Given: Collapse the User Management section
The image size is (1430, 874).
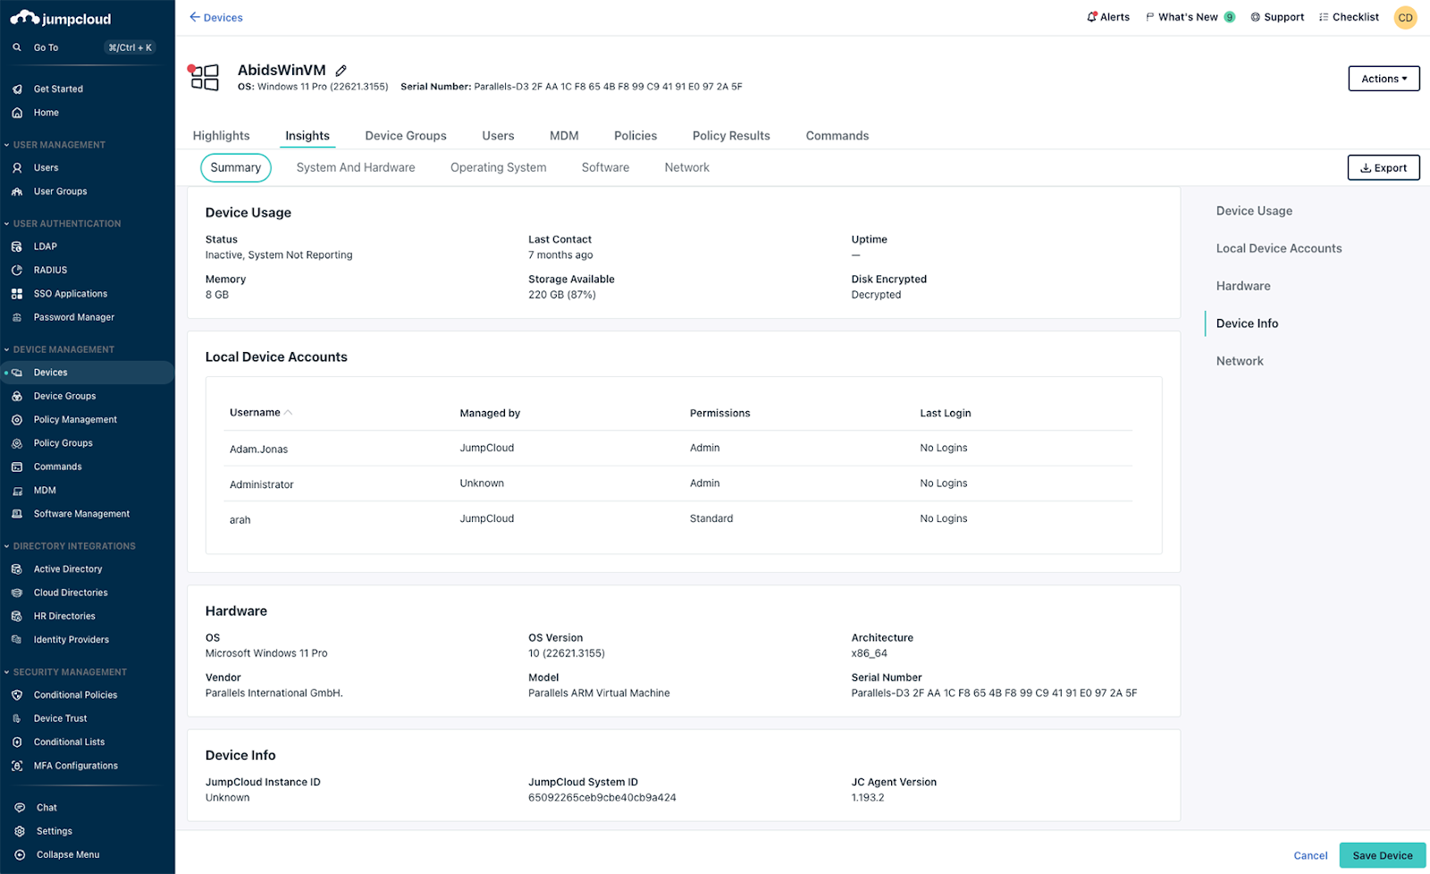Looking at the screenshot, I should (7, 145).
